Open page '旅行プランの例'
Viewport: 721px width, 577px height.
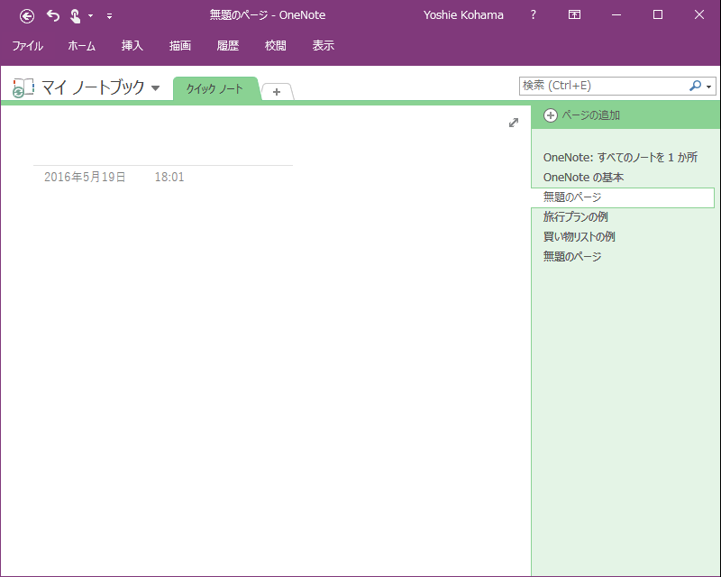tap(575, 216)
